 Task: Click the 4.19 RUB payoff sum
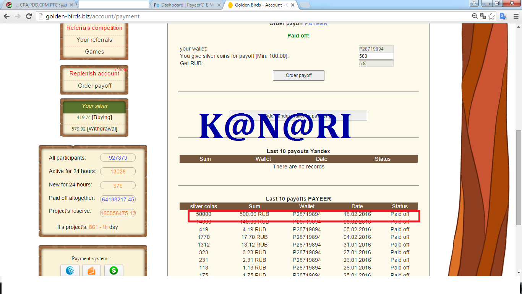pos(255,229)
